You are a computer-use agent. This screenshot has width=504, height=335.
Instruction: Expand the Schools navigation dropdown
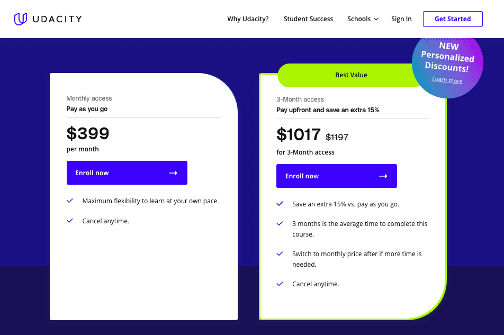[x=359, y=19]
